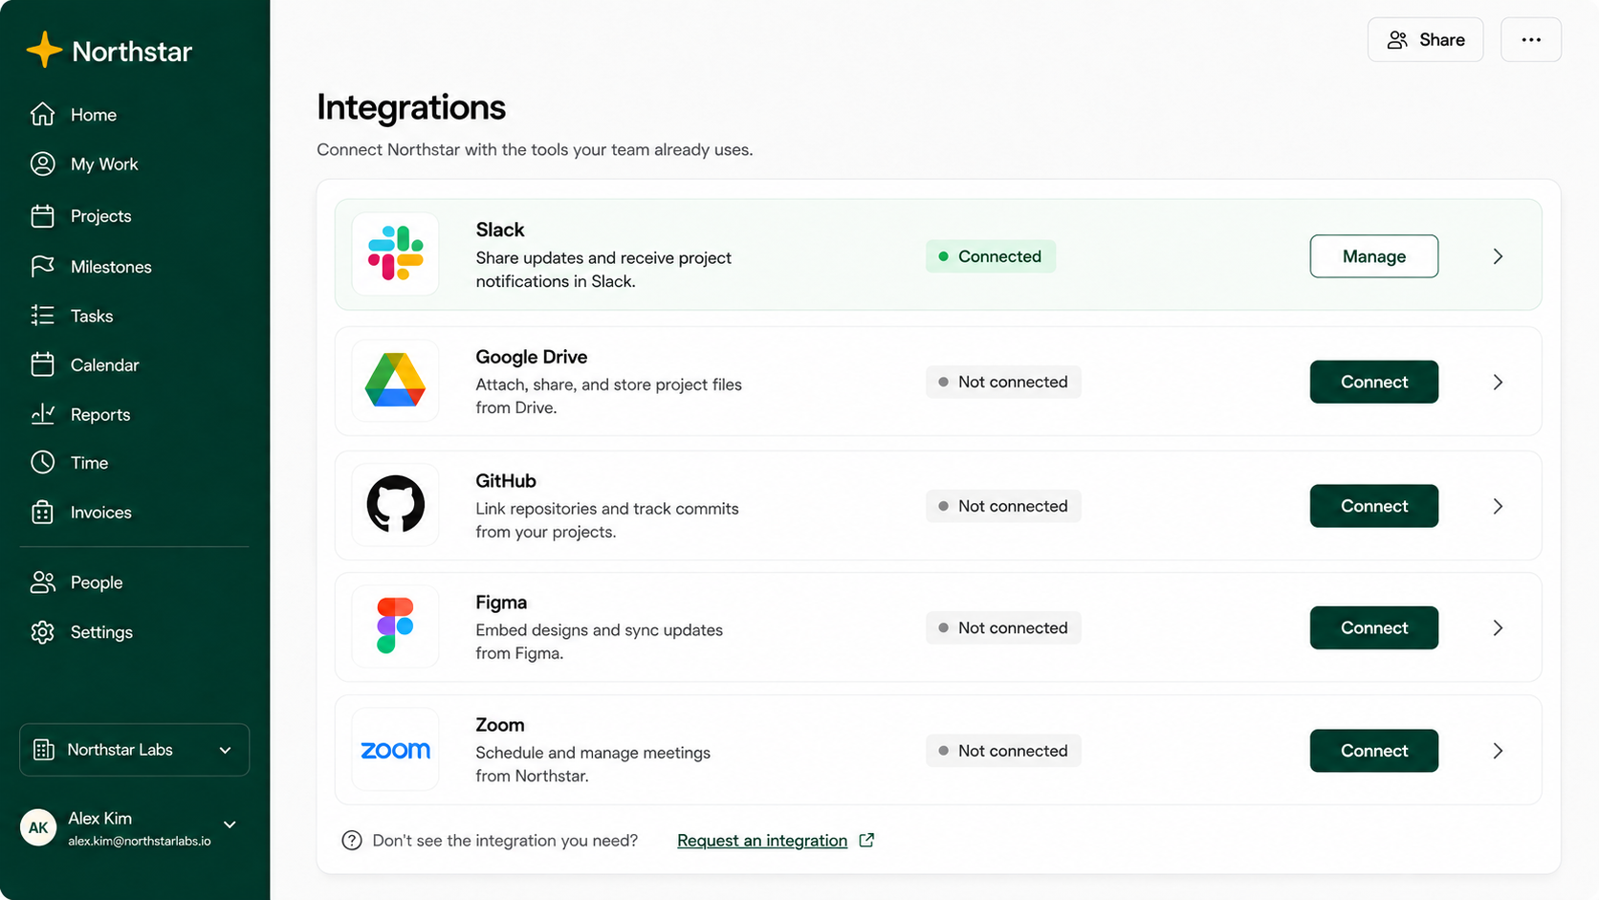The width and height of the screenshot is (1599, 900).
Task: Click the People menu label
Action: [x=97, y=582]
